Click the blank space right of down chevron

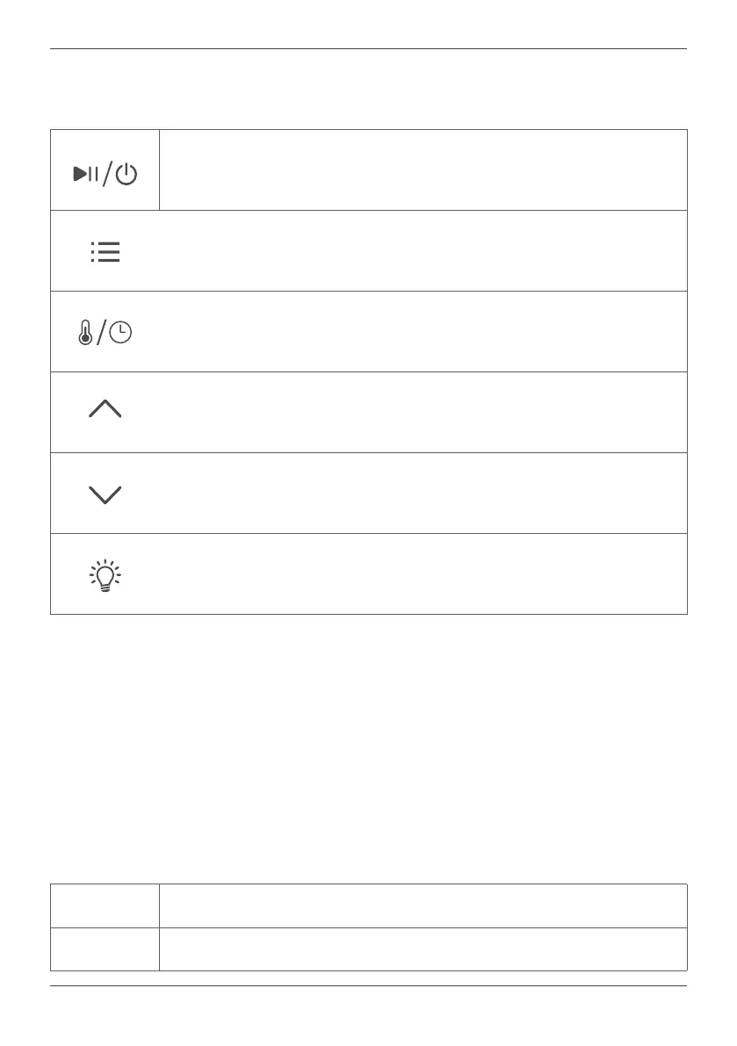click(422, 494)
